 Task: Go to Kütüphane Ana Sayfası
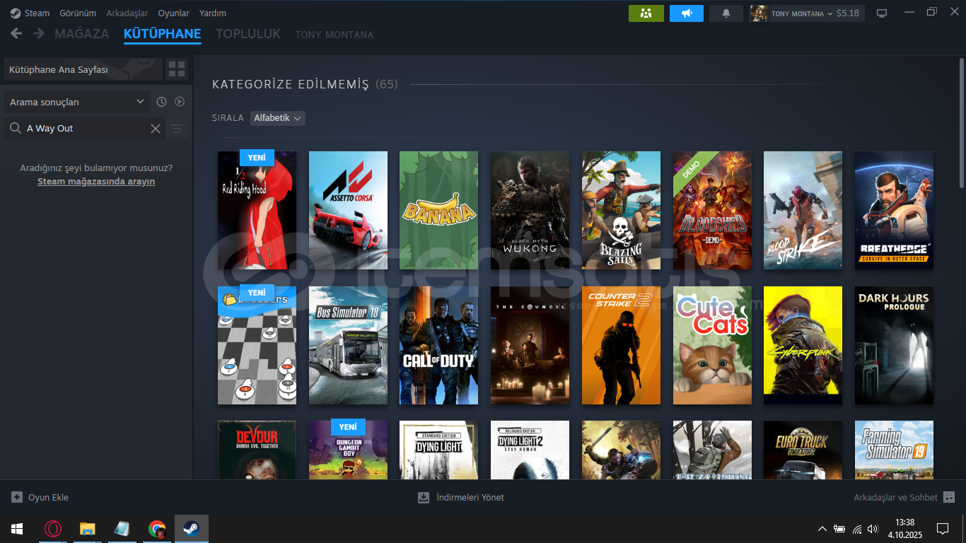tap(83, 69)
